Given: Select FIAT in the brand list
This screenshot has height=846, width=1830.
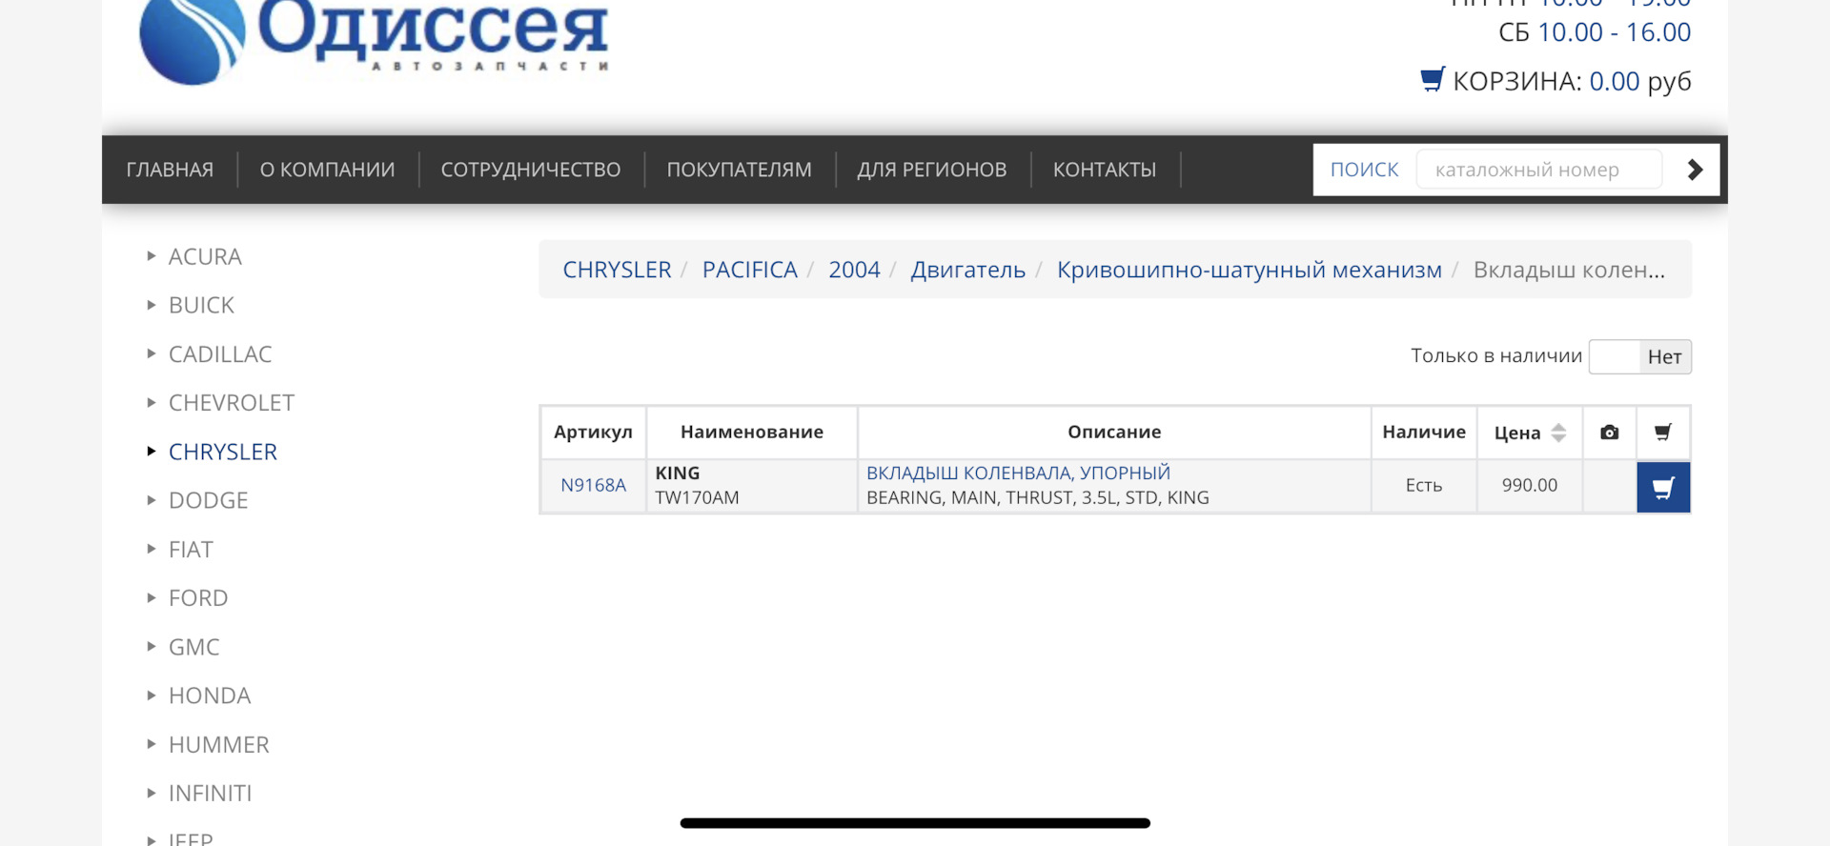Looking at the screenshot, I should tap(191, 549).
